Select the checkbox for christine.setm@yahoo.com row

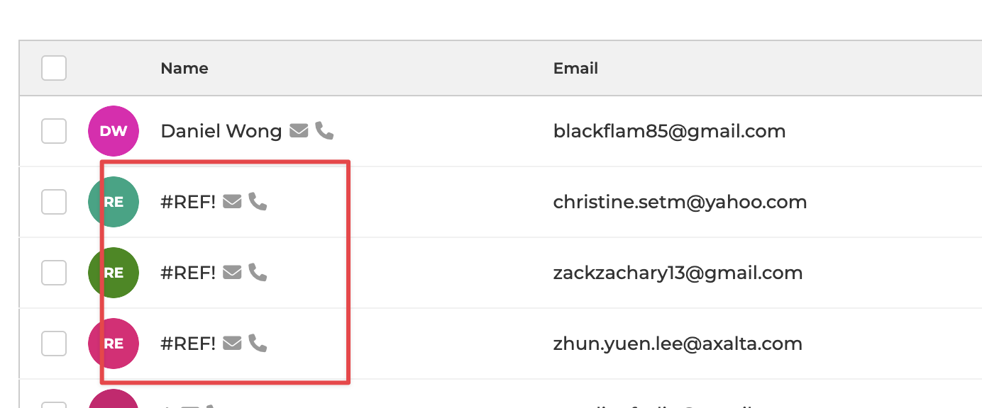pos(54,202)
